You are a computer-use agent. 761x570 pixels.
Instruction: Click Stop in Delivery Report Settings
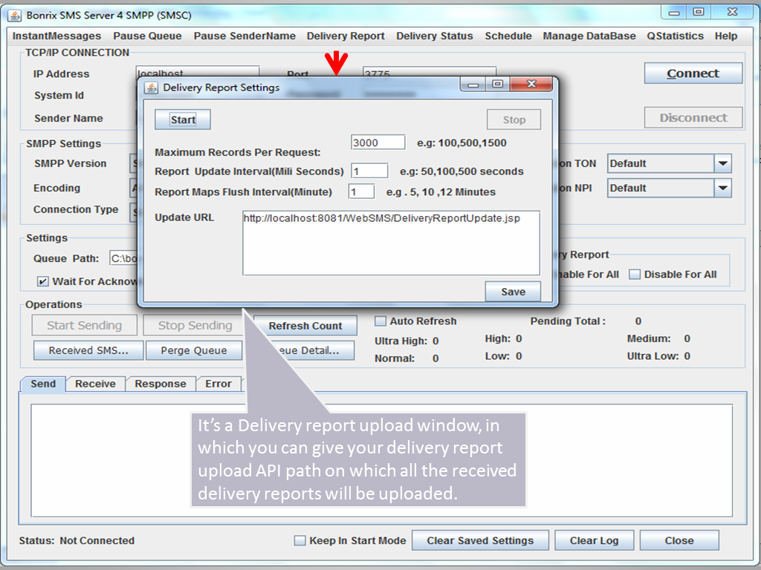click(514, 119)
